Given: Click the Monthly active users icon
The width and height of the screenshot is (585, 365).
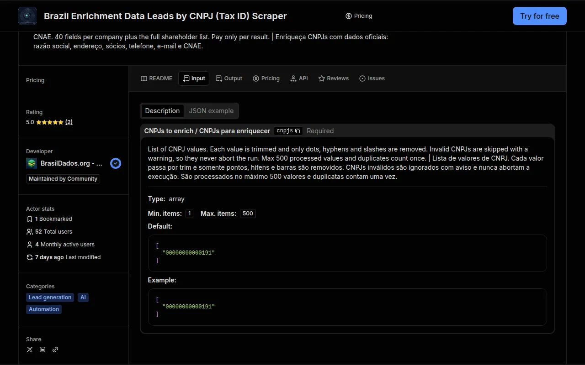Looking at the screenshot, I should [x=30, y=245].
